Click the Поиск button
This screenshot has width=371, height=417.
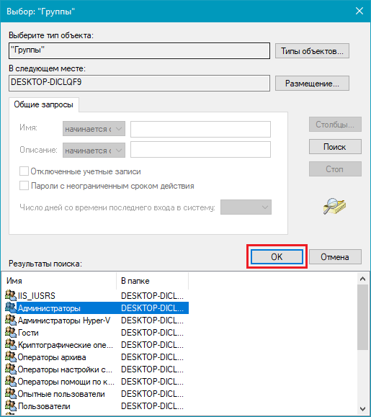335,146
